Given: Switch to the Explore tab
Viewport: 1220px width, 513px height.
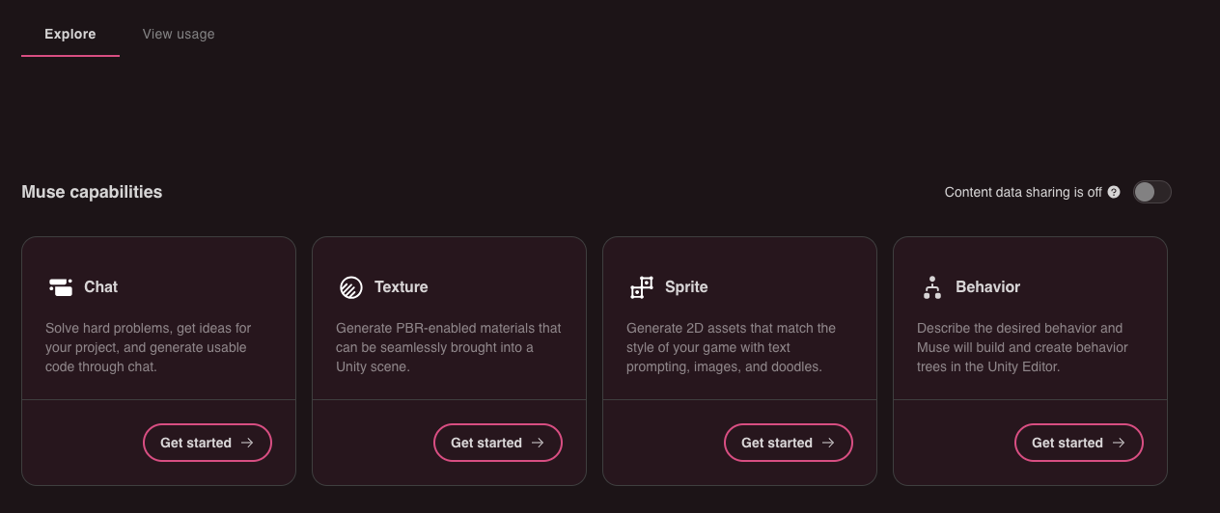Looking at the screenshot, I should click(x=70, y=34).
